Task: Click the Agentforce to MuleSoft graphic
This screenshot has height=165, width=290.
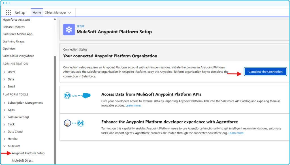Action: pyautogui.click(x=74, y=123)
